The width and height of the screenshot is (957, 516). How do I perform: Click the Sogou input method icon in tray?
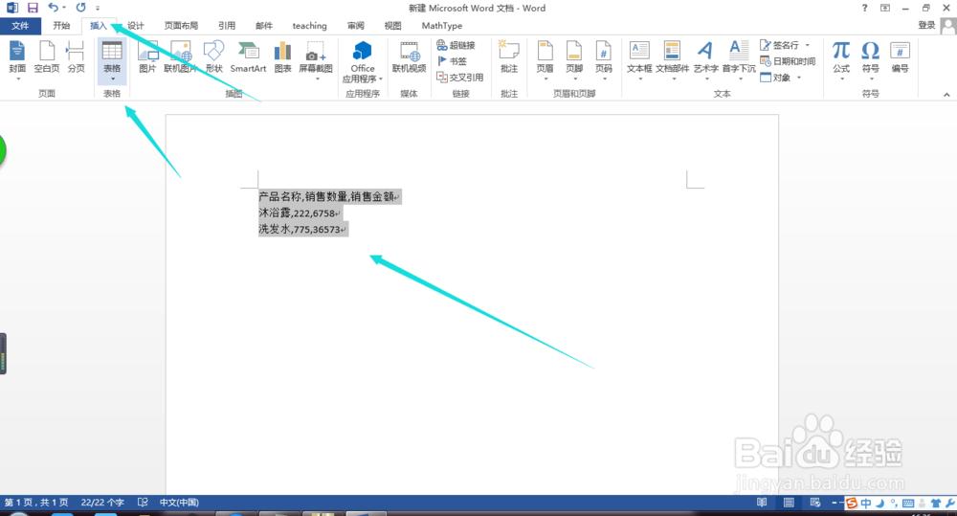[x=852, y=504]
